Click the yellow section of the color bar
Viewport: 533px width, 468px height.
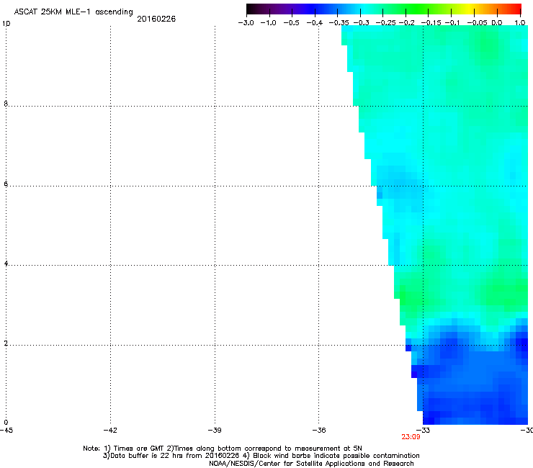(x=470, y=9)
